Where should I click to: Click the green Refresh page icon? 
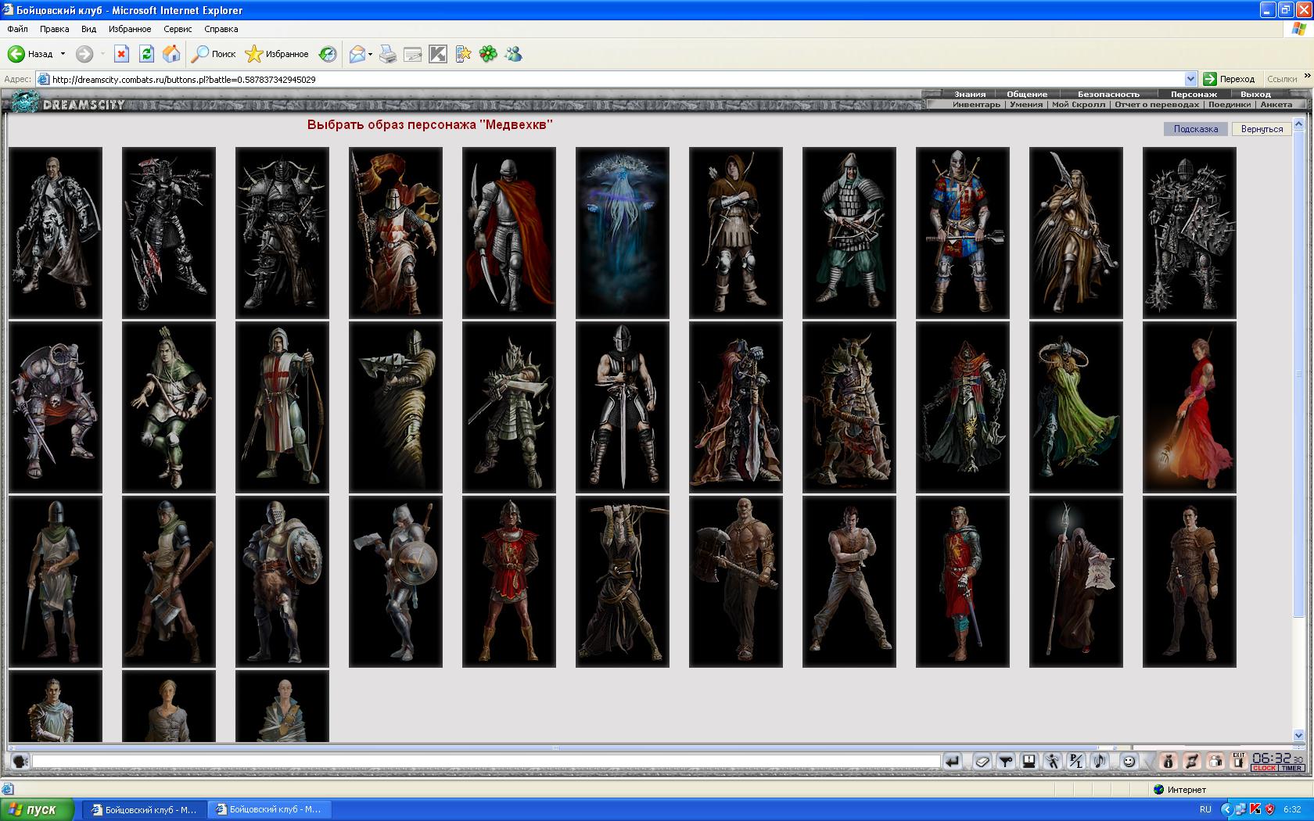click(x=146, y=54)
